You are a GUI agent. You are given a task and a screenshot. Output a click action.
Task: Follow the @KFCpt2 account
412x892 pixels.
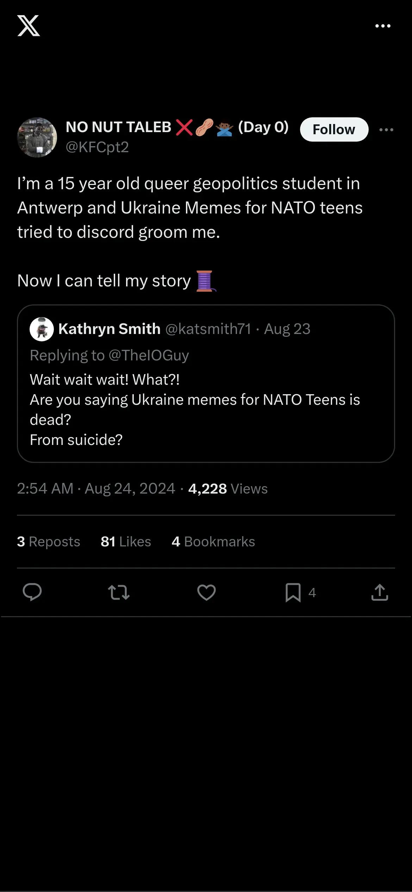click(x=334, y=129)
